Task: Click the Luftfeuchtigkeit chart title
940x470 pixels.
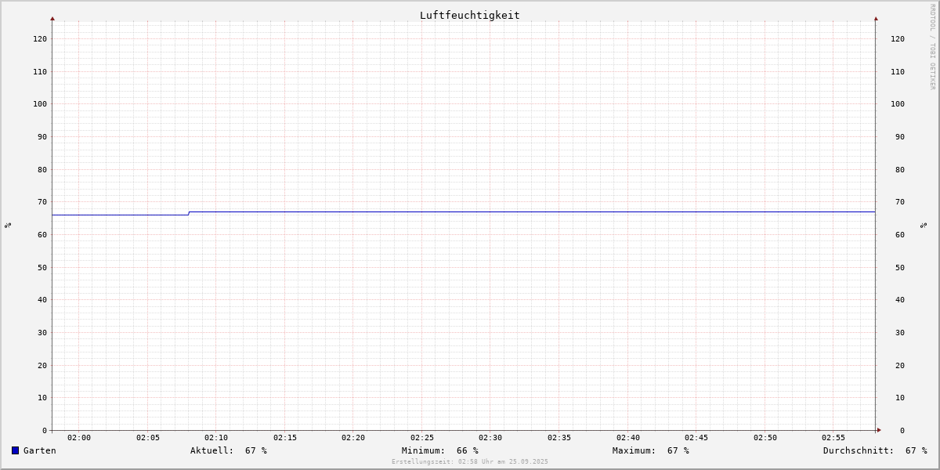Action: click(x=470, y=15)
